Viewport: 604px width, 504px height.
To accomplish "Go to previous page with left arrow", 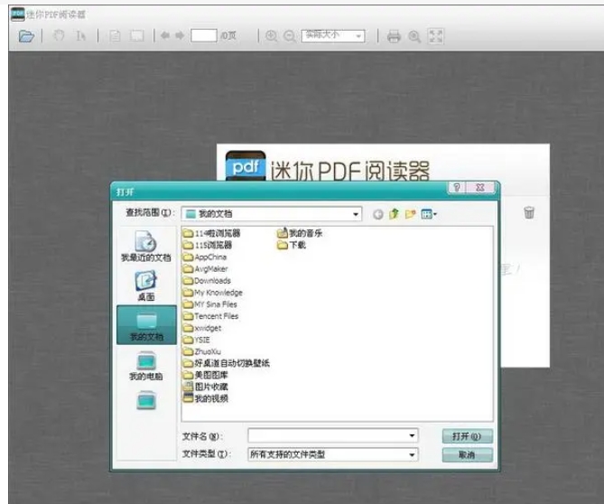I will coord(165,36).
